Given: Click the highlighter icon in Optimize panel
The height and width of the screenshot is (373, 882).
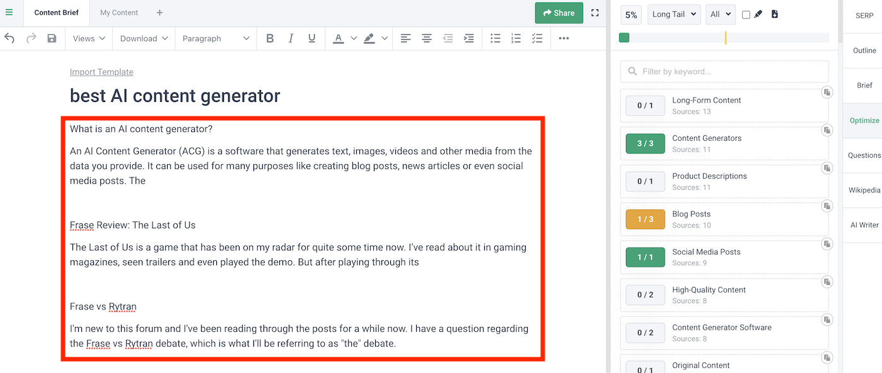Looking at the screenshot, I should click(758, 14).
